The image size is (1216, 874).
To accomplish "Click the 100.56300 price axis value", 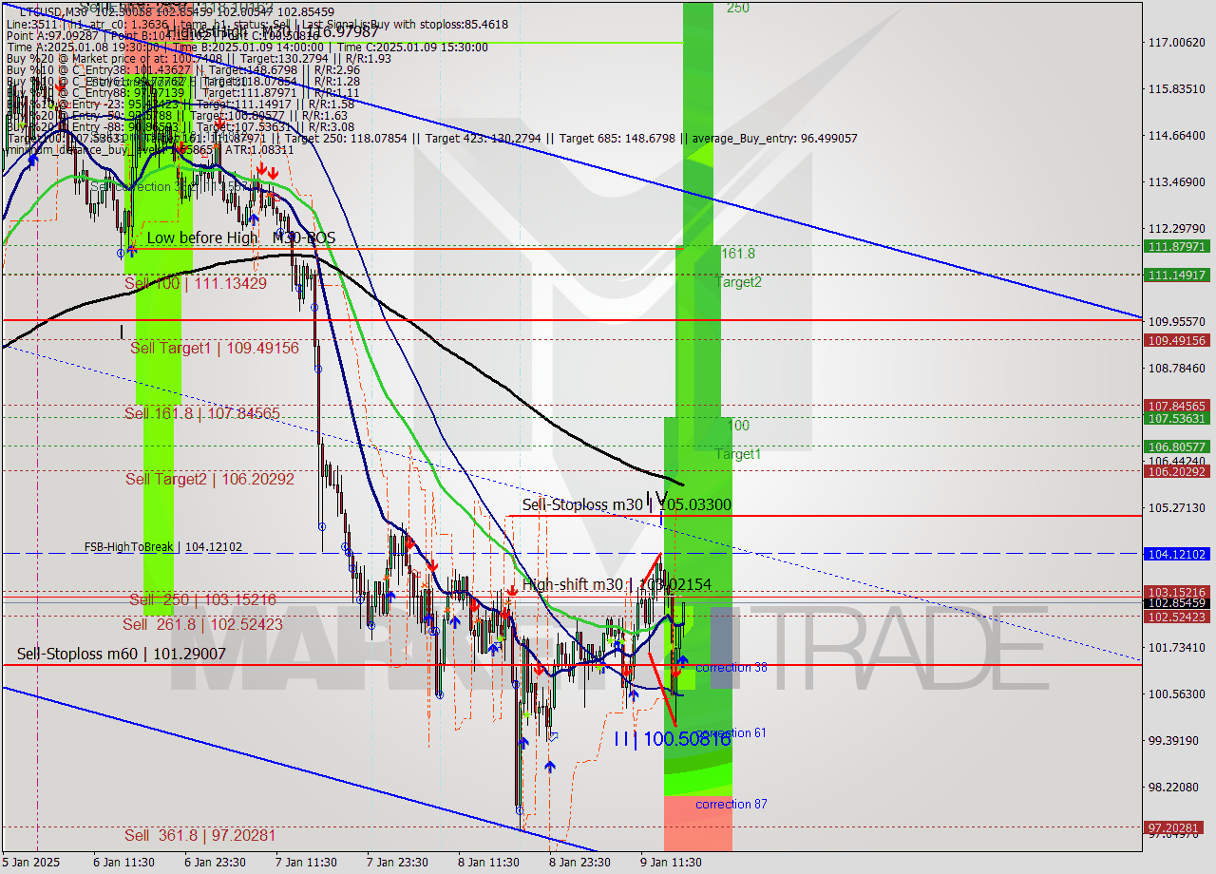I will coord(1177,694).
